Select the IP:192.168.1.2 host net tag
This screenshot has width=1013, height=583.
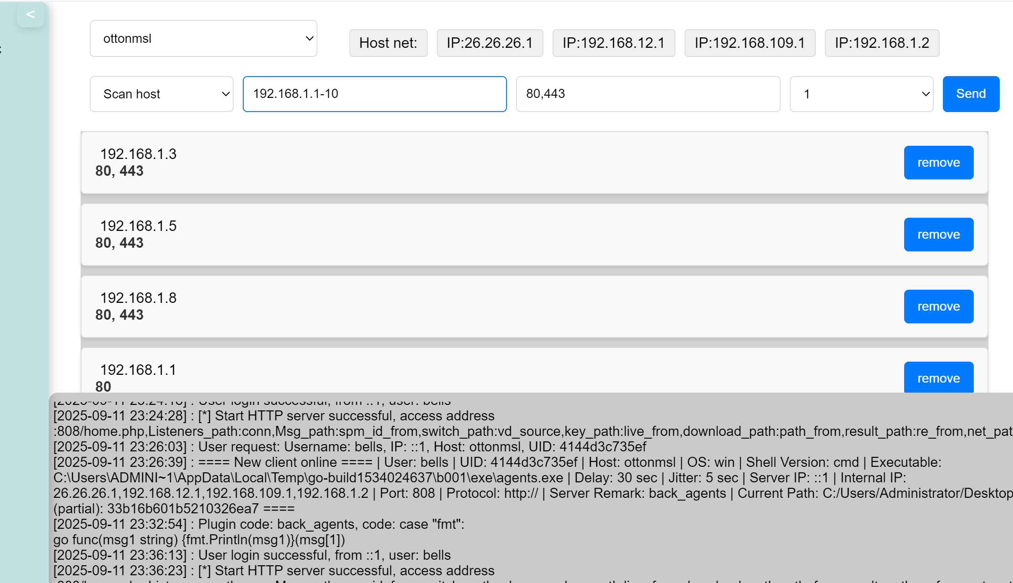pyautogui.click(x=882, y=43)
